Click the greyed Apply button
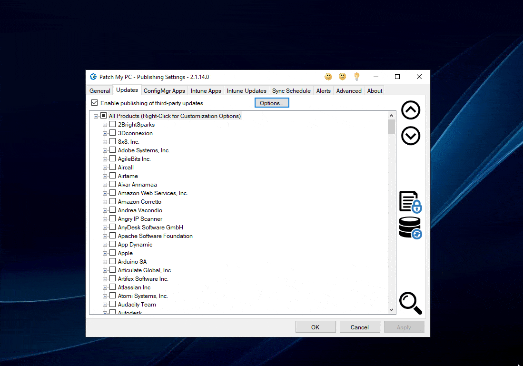Screen dimensions: 523x366 404,327
